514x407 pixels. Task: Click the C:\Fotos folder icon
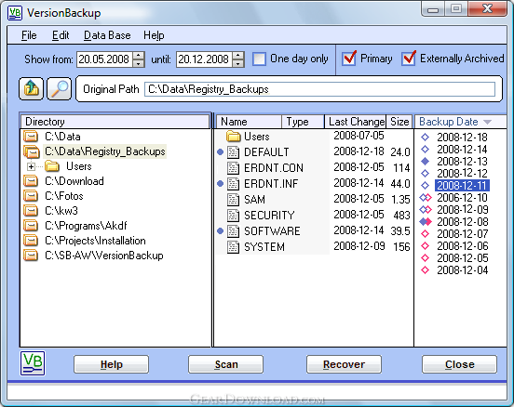click(x=31, y=196)
